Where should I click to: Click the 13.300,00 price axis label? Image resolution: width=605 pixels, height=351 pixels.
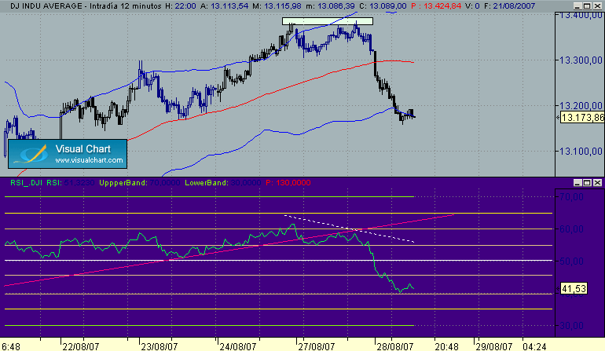click(x=581, y=60)
